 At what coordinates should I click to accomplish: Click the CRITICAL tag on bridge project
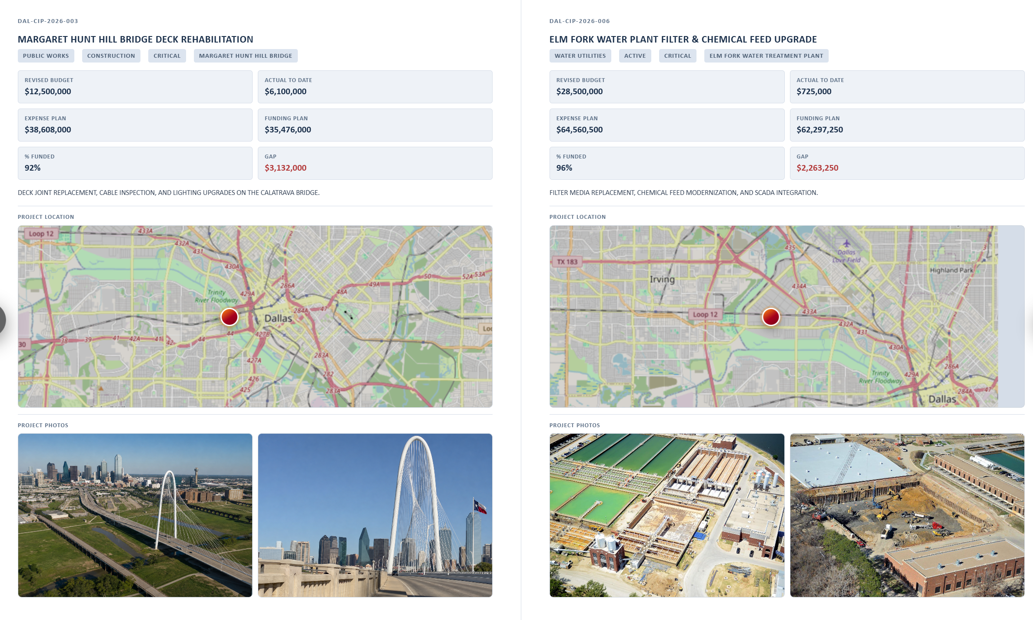(167, 56)
